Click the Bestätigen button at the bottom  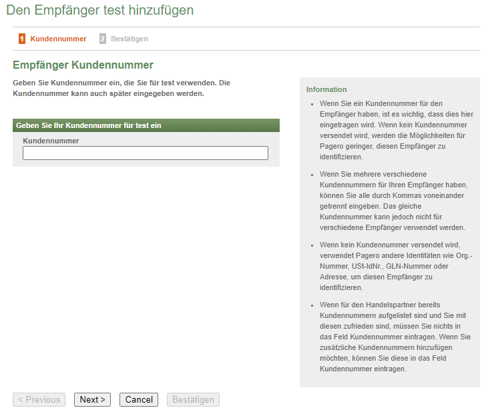[x=193, y=400]
